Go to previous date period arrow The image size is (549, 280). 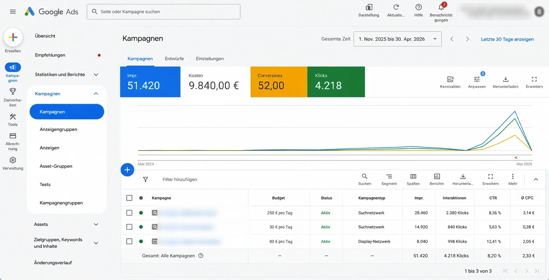point(452,39)
